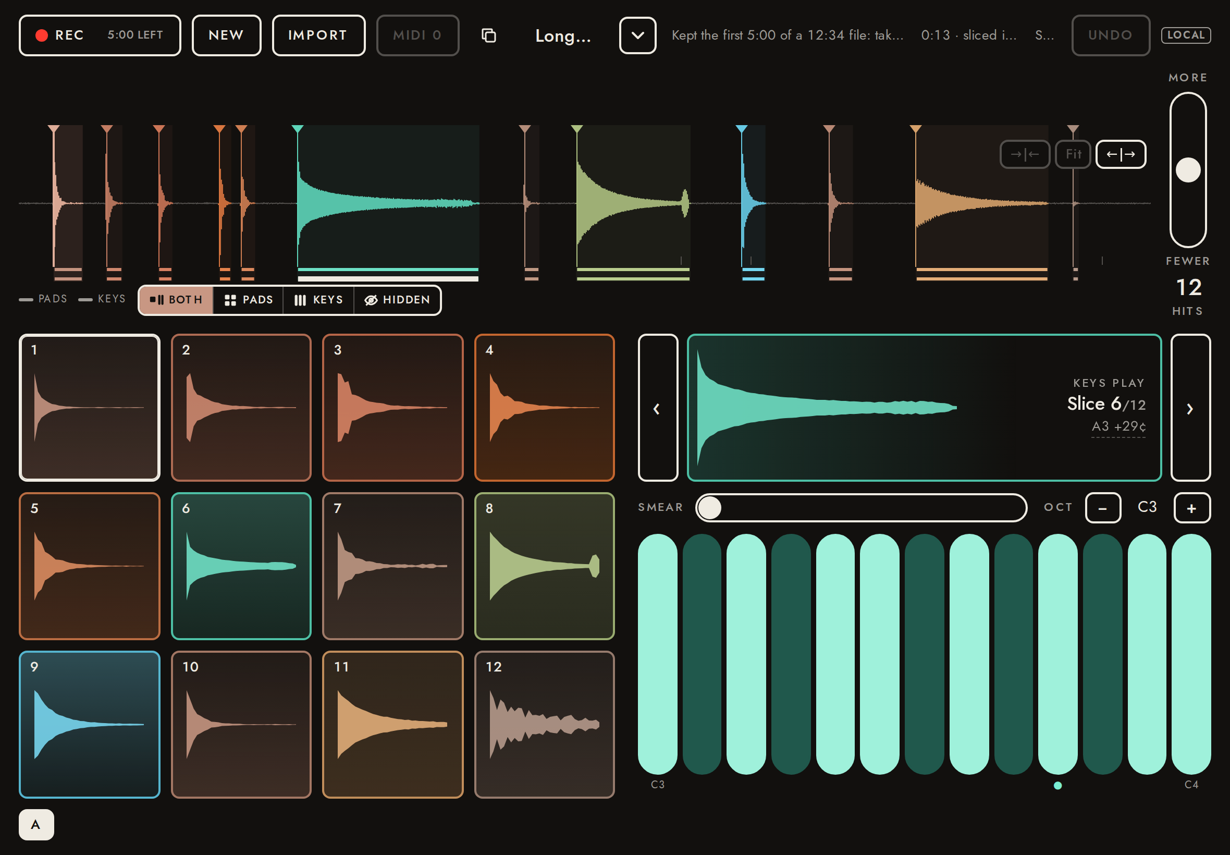This screenshot has height=855, width=1230.
Task: Toggle the LOCAL badge
Action: 1186,35
